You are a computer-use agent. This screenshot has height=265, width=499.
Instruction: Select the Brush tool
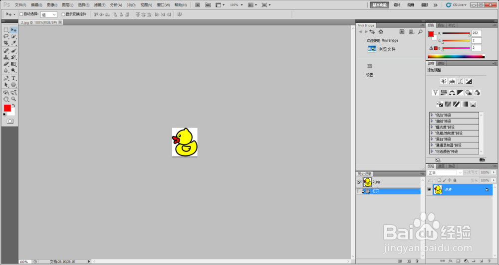point(13,51)
